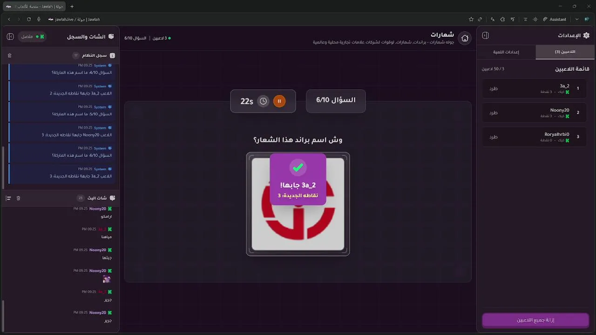This screenshot has height=335, width=596.
Task: Clear the system log with trash icon
Action: (9, 55)
